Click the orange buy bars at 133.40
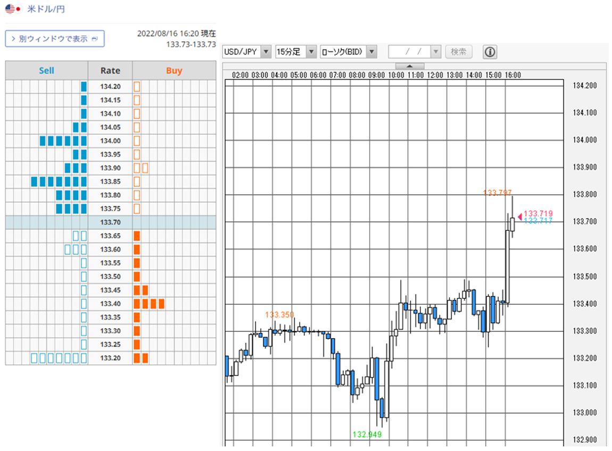Viewport: 612px width, 451px height. tap(148, 304)
